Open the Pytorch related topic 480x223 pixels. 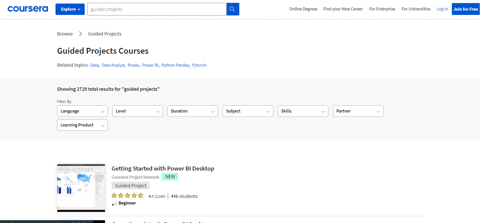199,65
